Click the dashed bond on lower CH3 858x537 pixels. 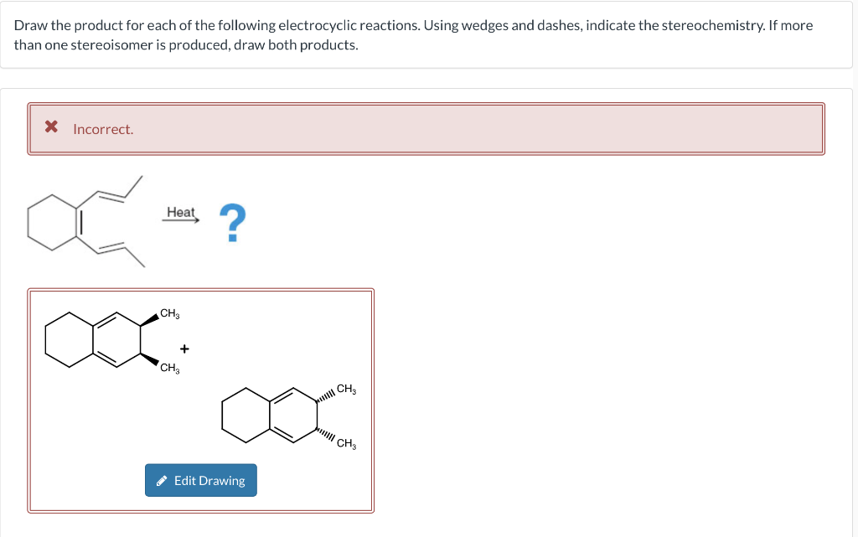click(x=150, y=360)
